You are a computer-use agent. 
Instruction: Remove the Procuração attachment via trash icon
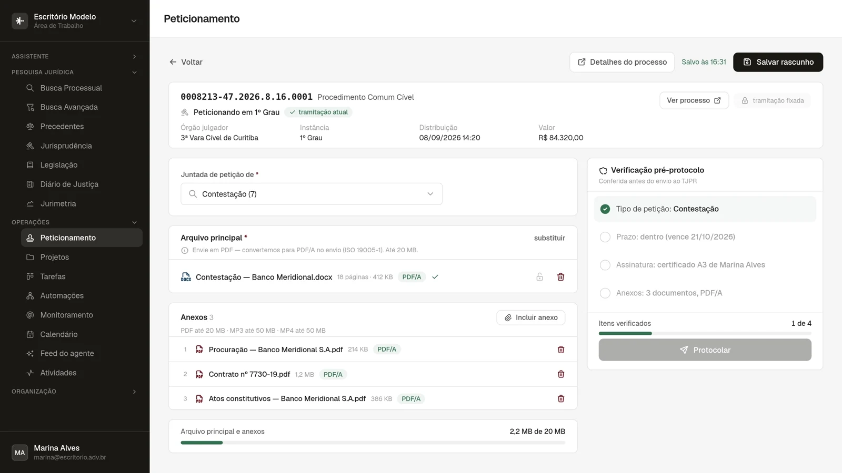click(561, 349)
